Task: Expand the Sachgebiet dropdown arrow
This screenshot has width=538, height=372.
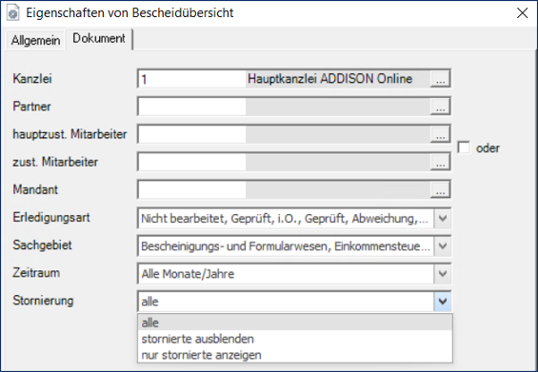Action: [442, 245]
